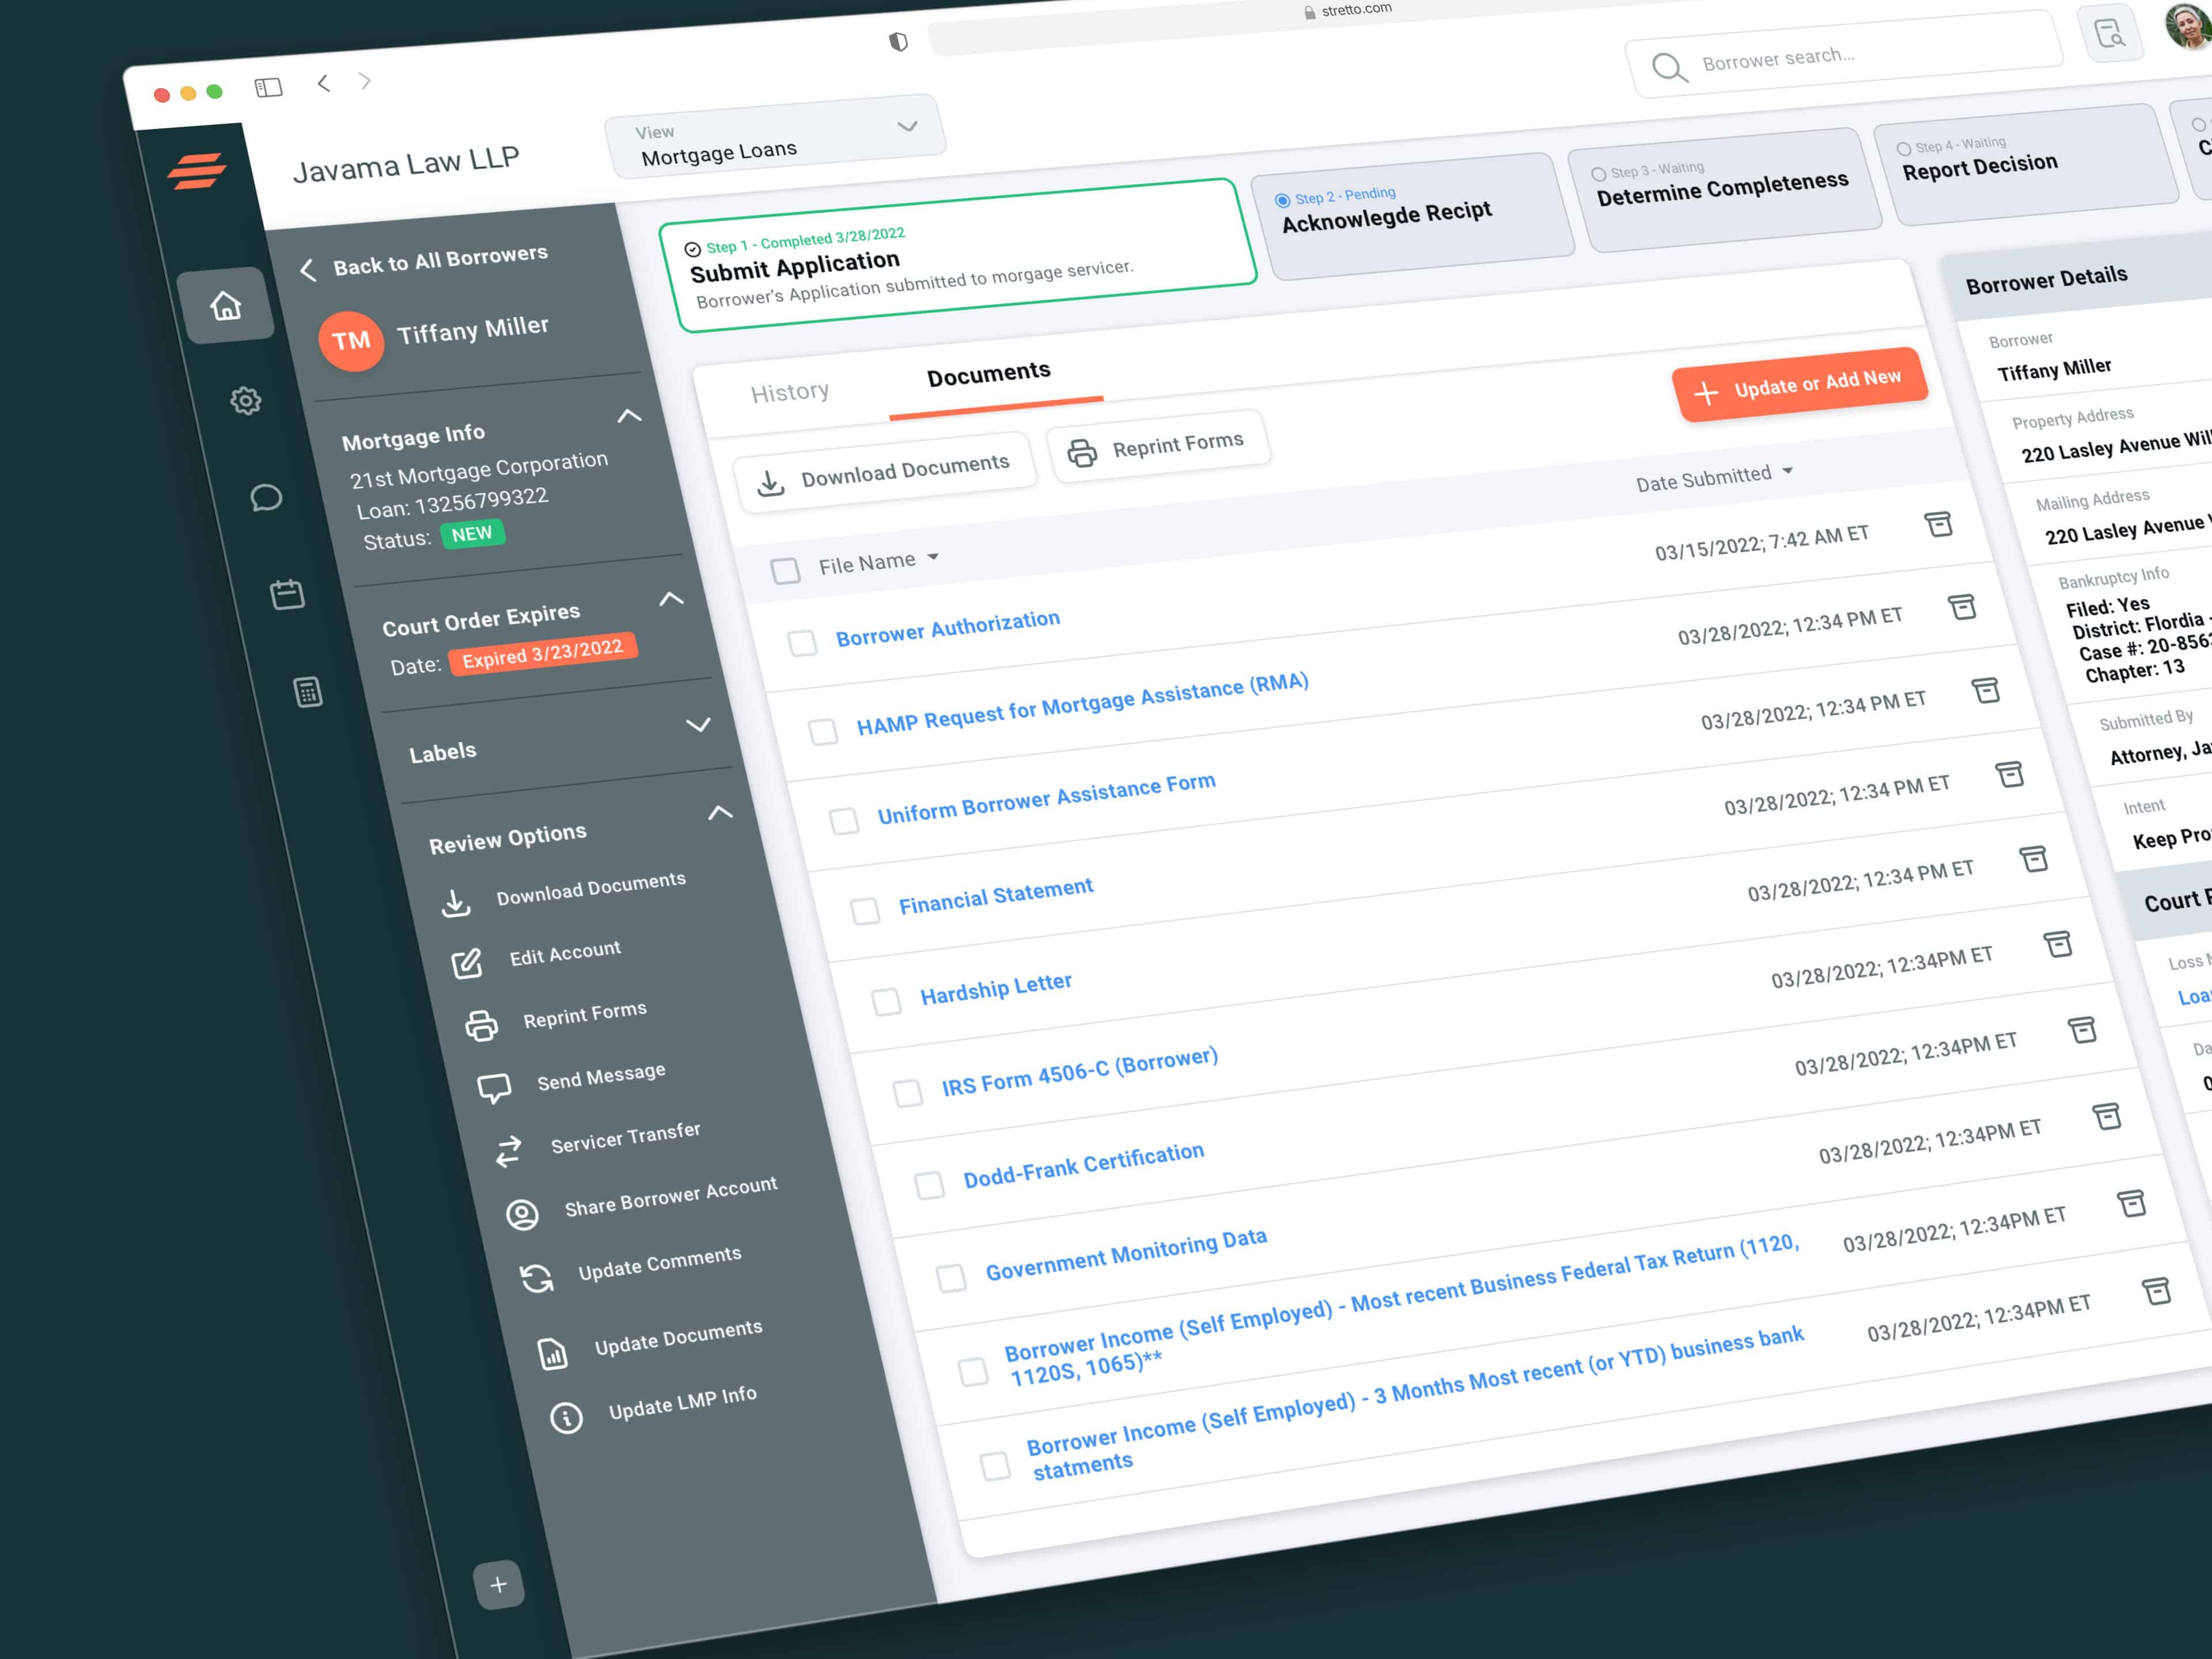Click the TM avatar for Tiffany Miller
This screenshot has height=1659, width=2212.
click(351, 341)
